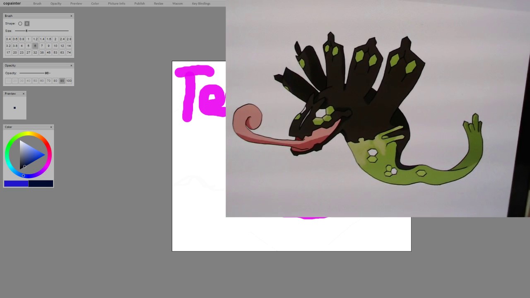The height and width of the screenshot is (298, 530).
Task: Set brush size to 53
Action: click(55, 53)
